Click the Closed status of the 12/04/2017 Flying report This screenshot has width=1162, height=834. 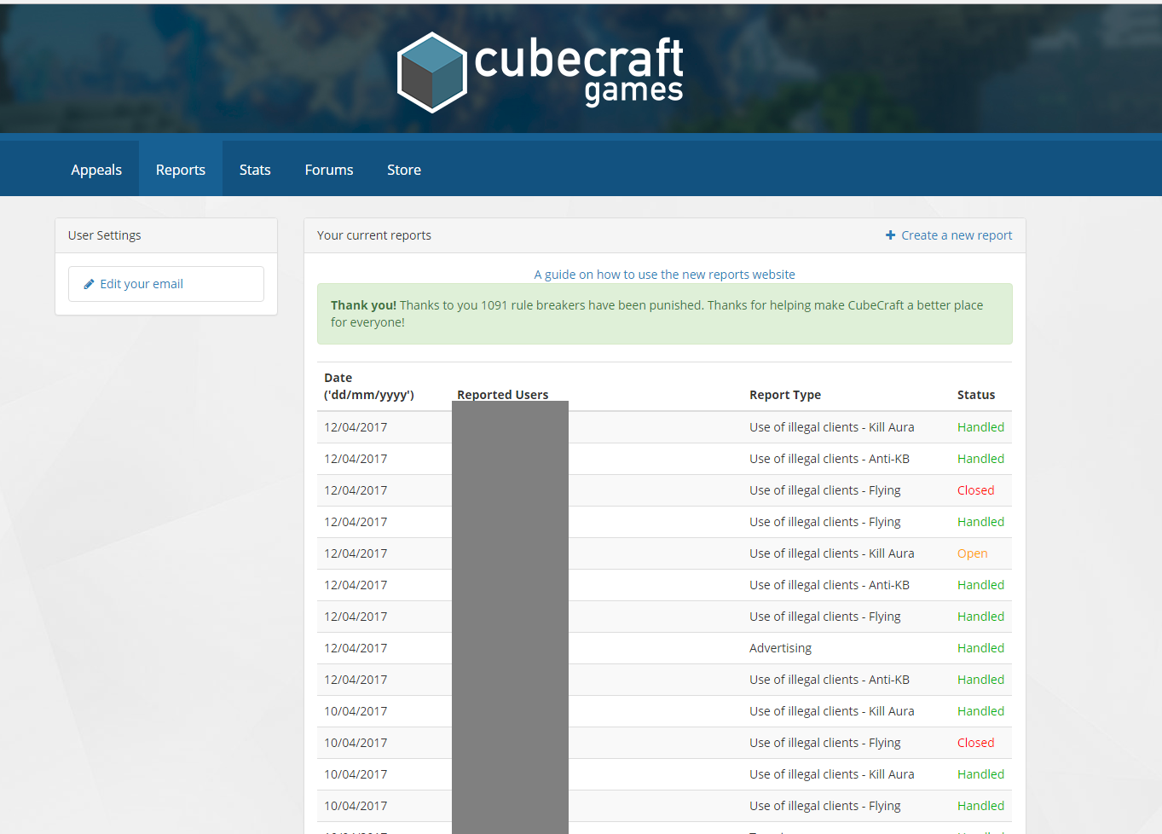click(x=975, y=490)
